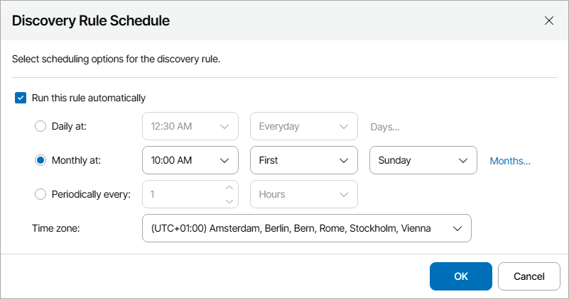Click the down arrow of period stepper

click(x=229, y=201)
